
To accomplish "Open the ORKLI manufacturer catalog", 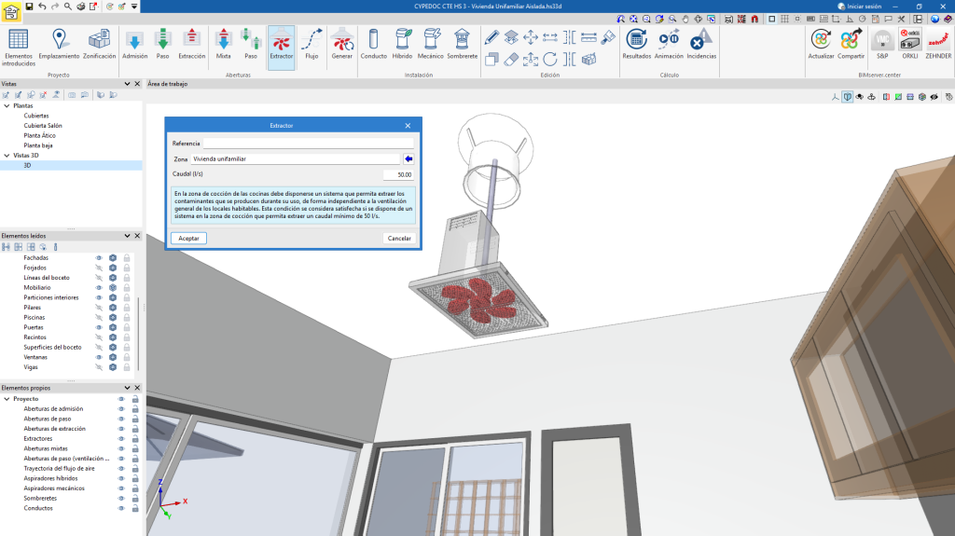I will point(910,44).
